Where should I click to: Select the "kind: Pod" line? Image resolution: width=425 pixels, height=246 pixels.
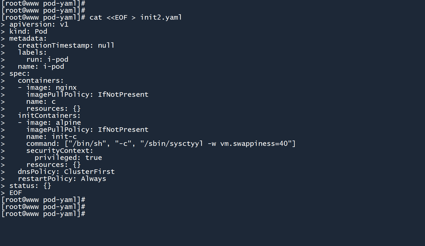pos(28,31)
